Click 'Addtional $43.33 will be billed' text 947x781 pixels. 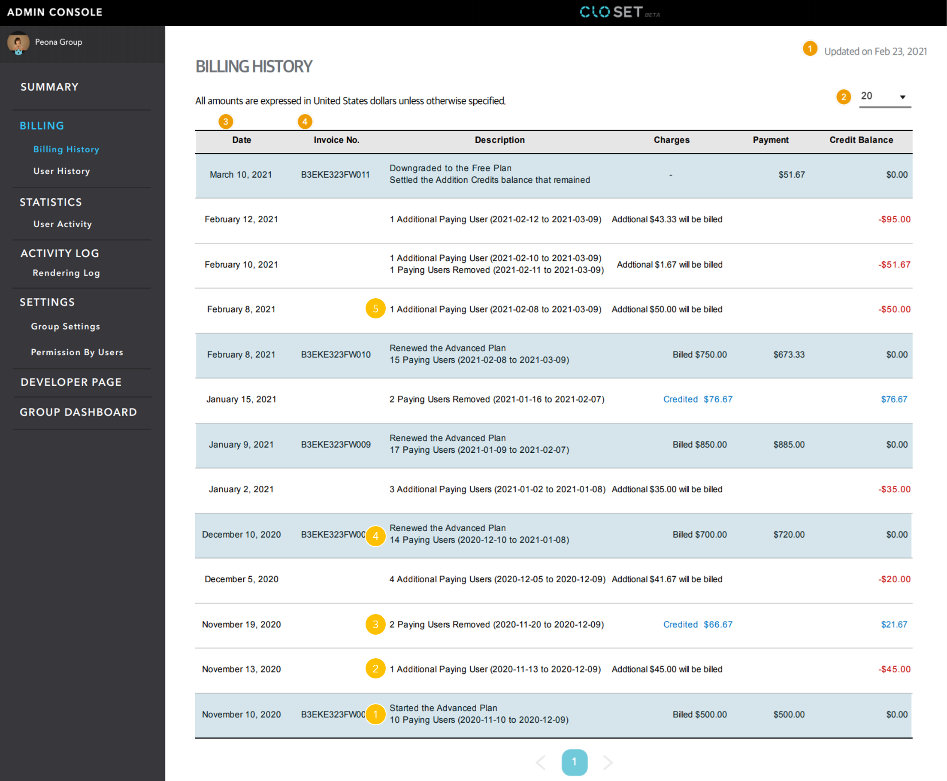coord(667,220)
